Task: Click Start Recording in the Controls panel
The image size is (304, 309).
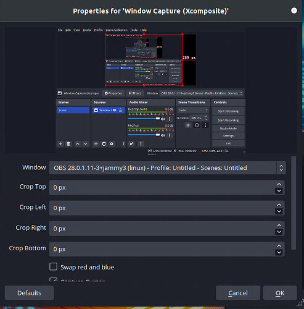Action: click(x=228, y=121)
